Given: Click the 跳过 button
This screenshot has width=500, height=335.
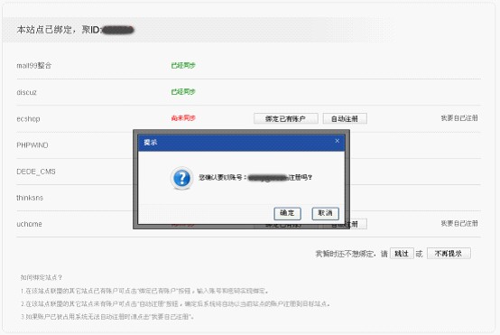Looking at the screenshot, I should tap(402, 254).
